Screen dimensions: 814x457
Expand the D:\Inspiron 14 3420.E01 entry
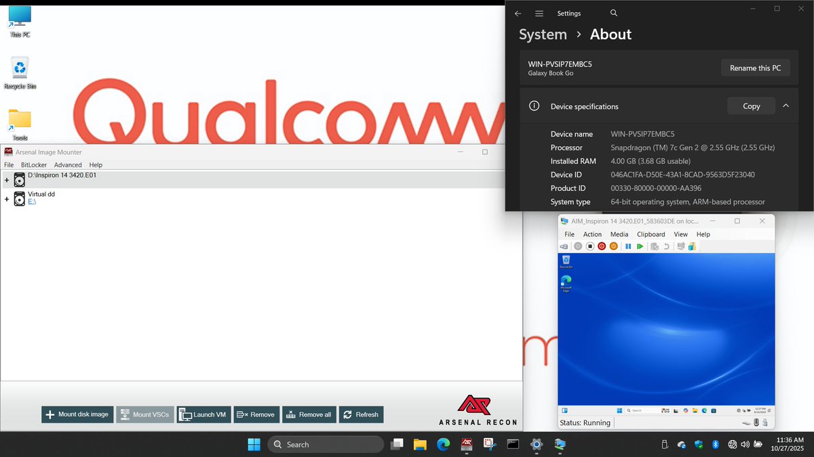(x=7, y=181)
